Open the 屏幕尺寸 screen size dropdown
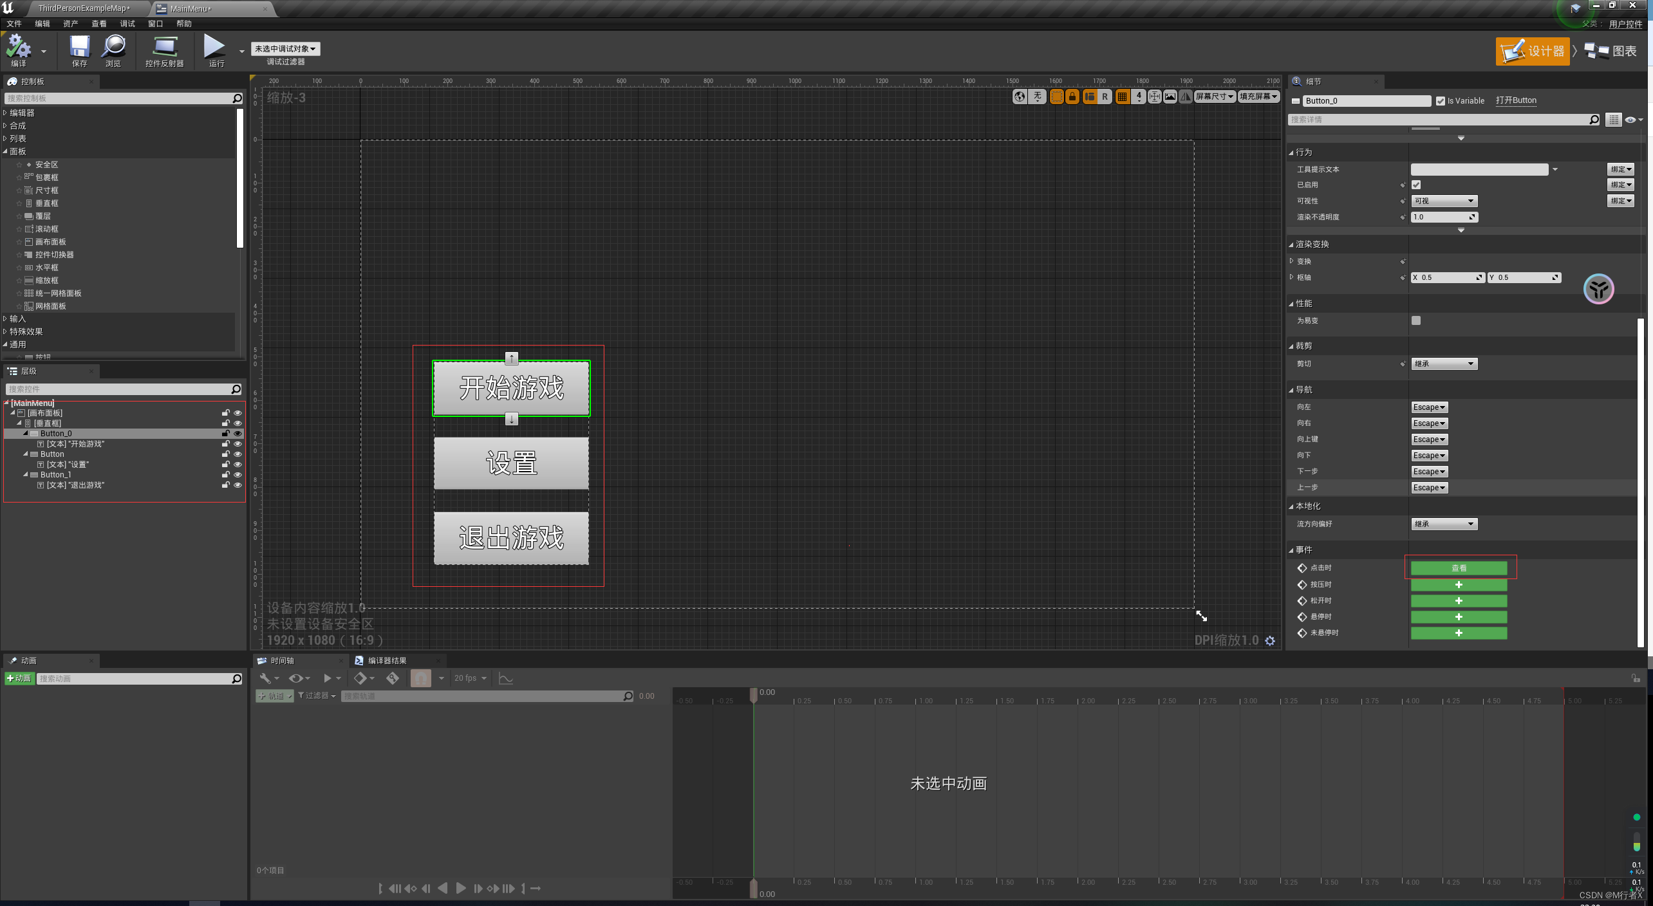1653x906 pixels. point(1214,97)
